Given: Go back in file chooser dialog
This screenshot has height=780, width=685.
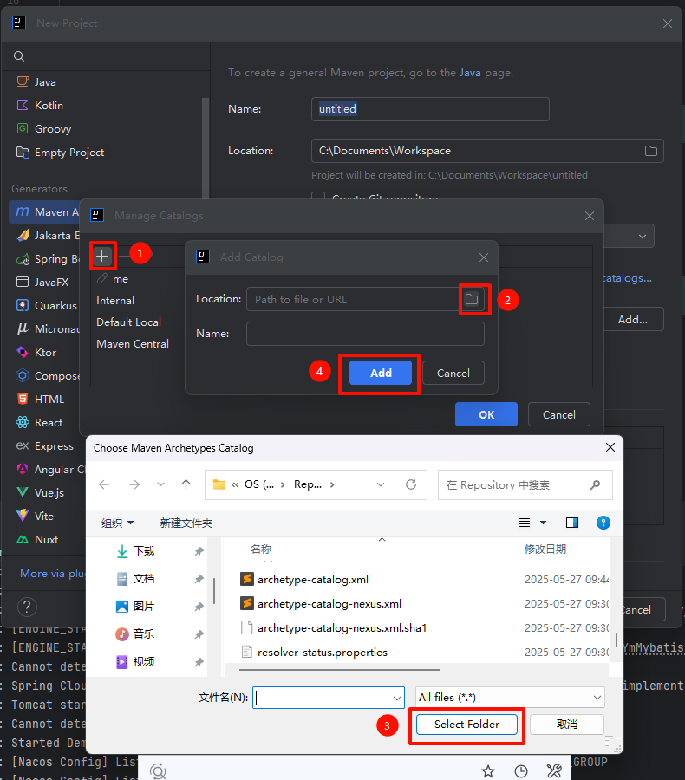Looking at the screenshot, I should click(104, 484).
